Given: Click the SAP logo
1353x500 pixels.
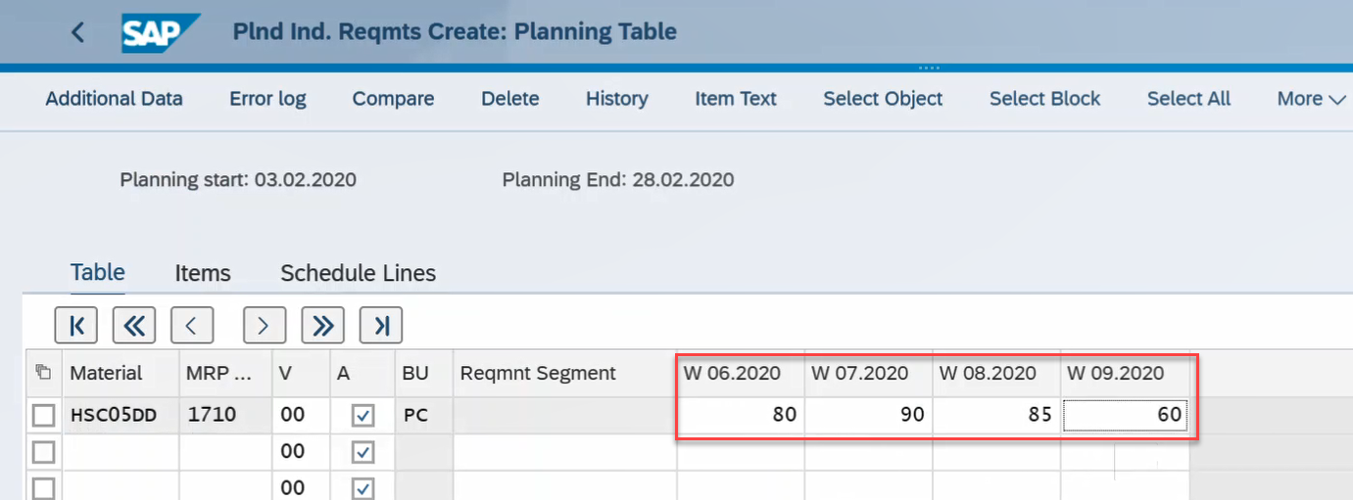Looking at the screenshot, I should click(152, 32).
